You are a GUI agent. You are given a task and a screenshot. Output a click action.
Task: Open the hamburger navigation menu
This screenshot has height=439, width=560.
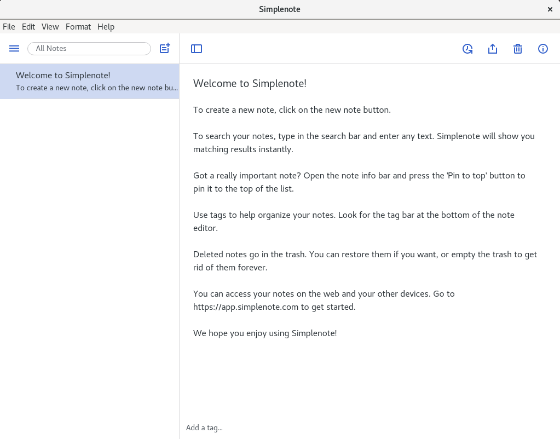point(14,49)
